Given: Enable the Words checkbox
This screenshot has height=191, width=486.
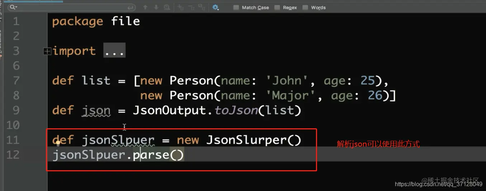Looking at the screenshot, I should point(305,8).
